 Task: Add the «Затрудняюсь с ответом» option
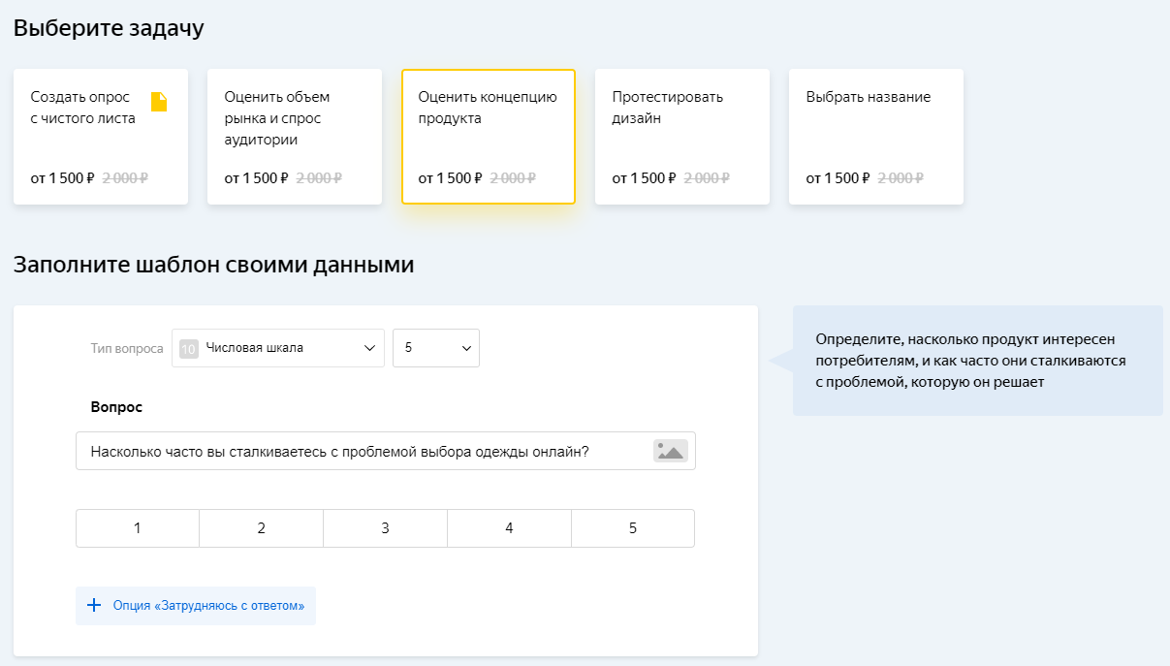tap(208, 606)
